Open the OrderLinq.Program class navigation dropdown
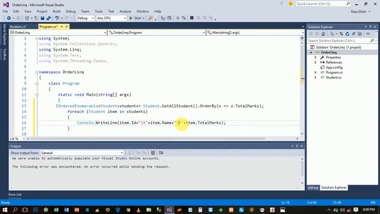This screenshot has height=214, width=380. point(157,33)
